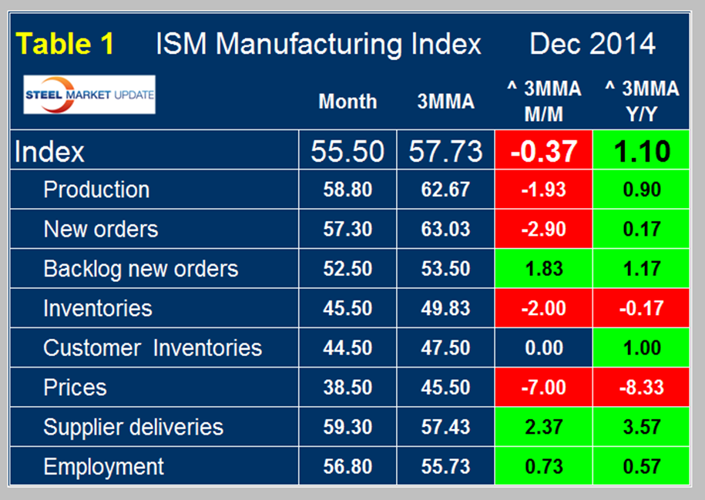Select the Month column header

347,102
